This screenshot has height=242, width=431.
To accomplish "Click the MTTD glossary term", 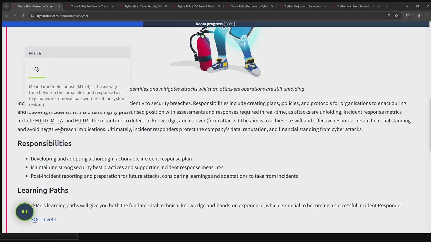I will [42, 120].
